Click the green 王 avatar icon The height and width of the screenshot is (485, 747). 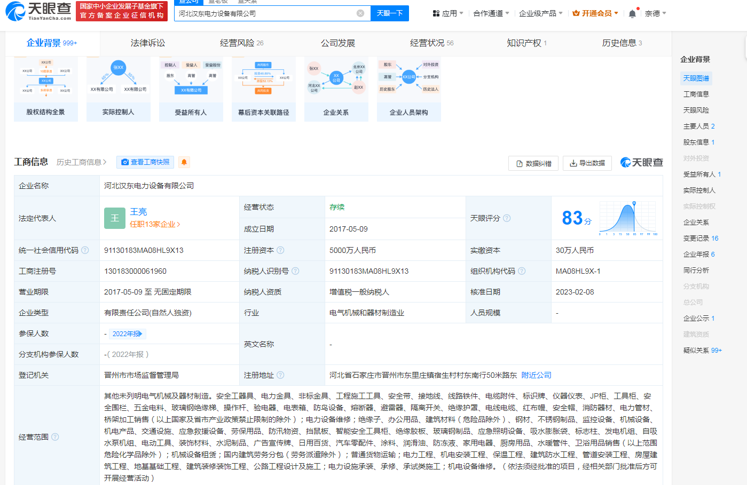coord(115,218)
